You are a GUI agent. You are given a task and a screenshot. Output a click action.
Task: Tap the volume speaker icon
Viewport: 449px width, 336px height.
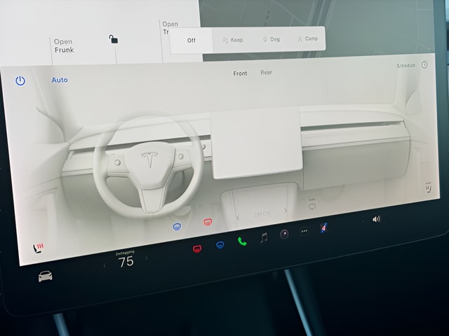(x=376, y=219)
